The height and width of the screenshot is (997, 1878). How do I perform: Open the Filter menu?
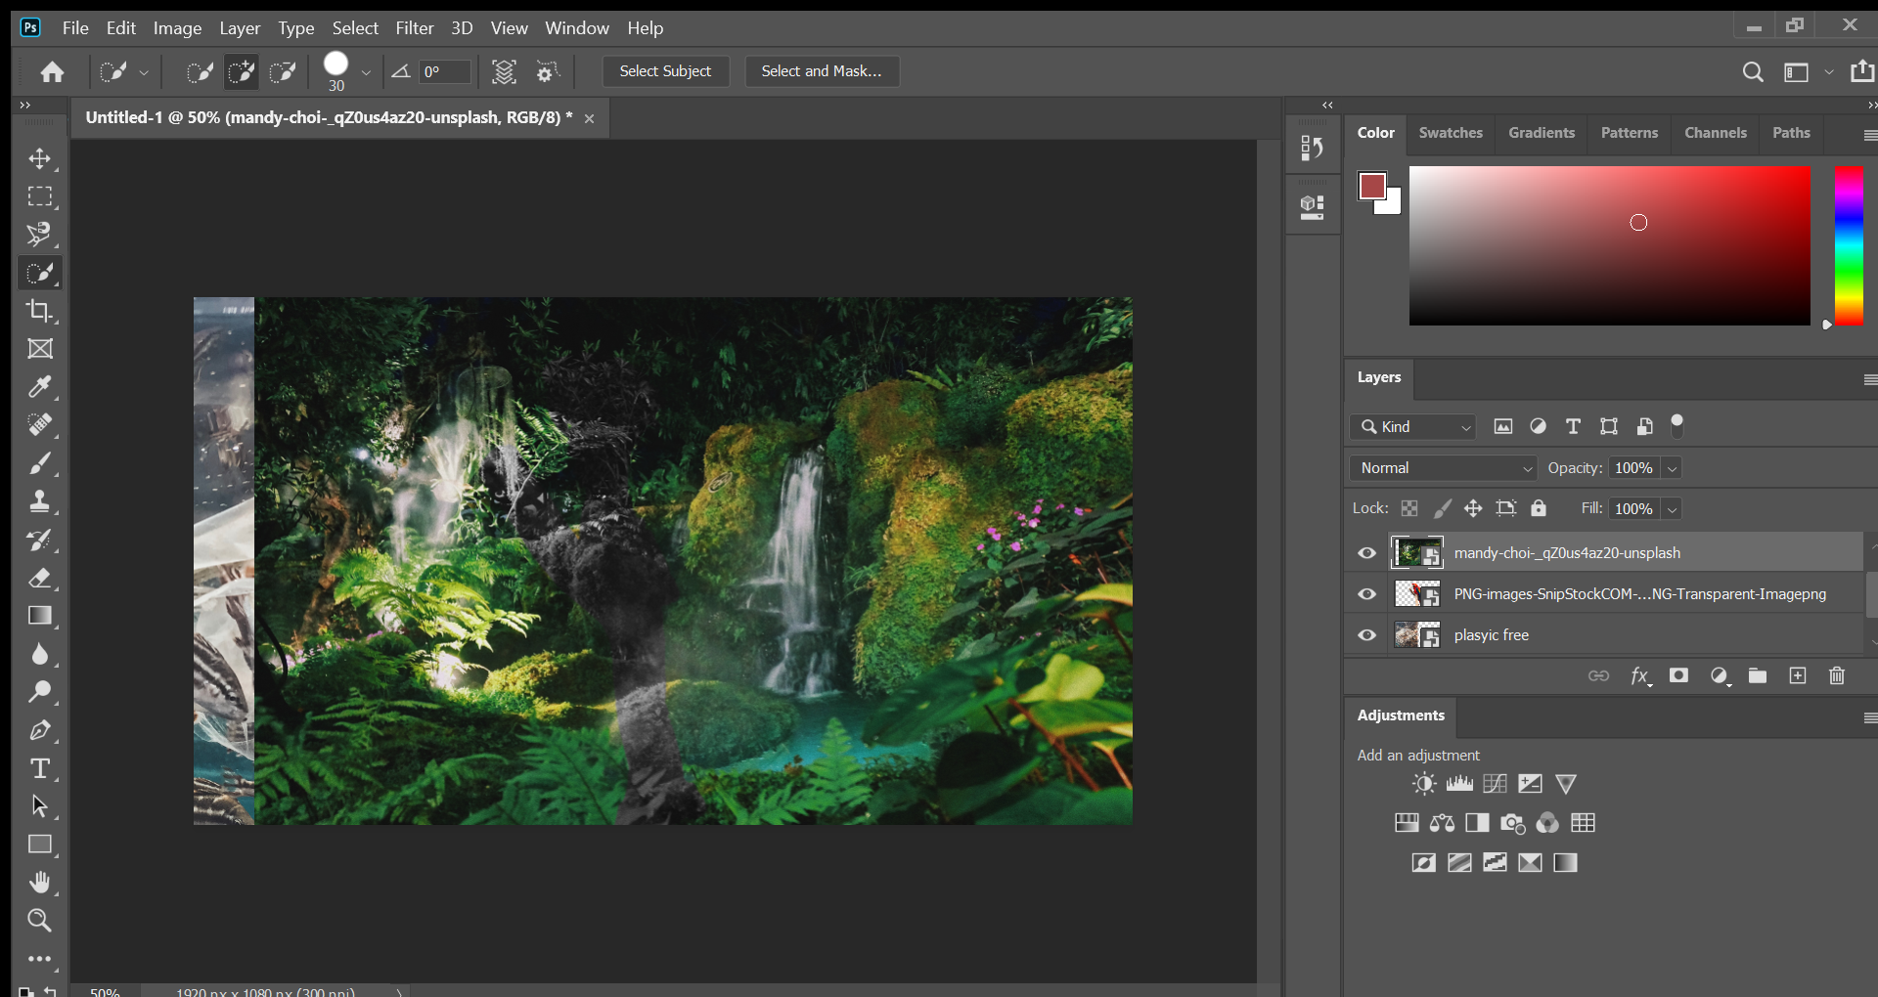pos(414,28)
